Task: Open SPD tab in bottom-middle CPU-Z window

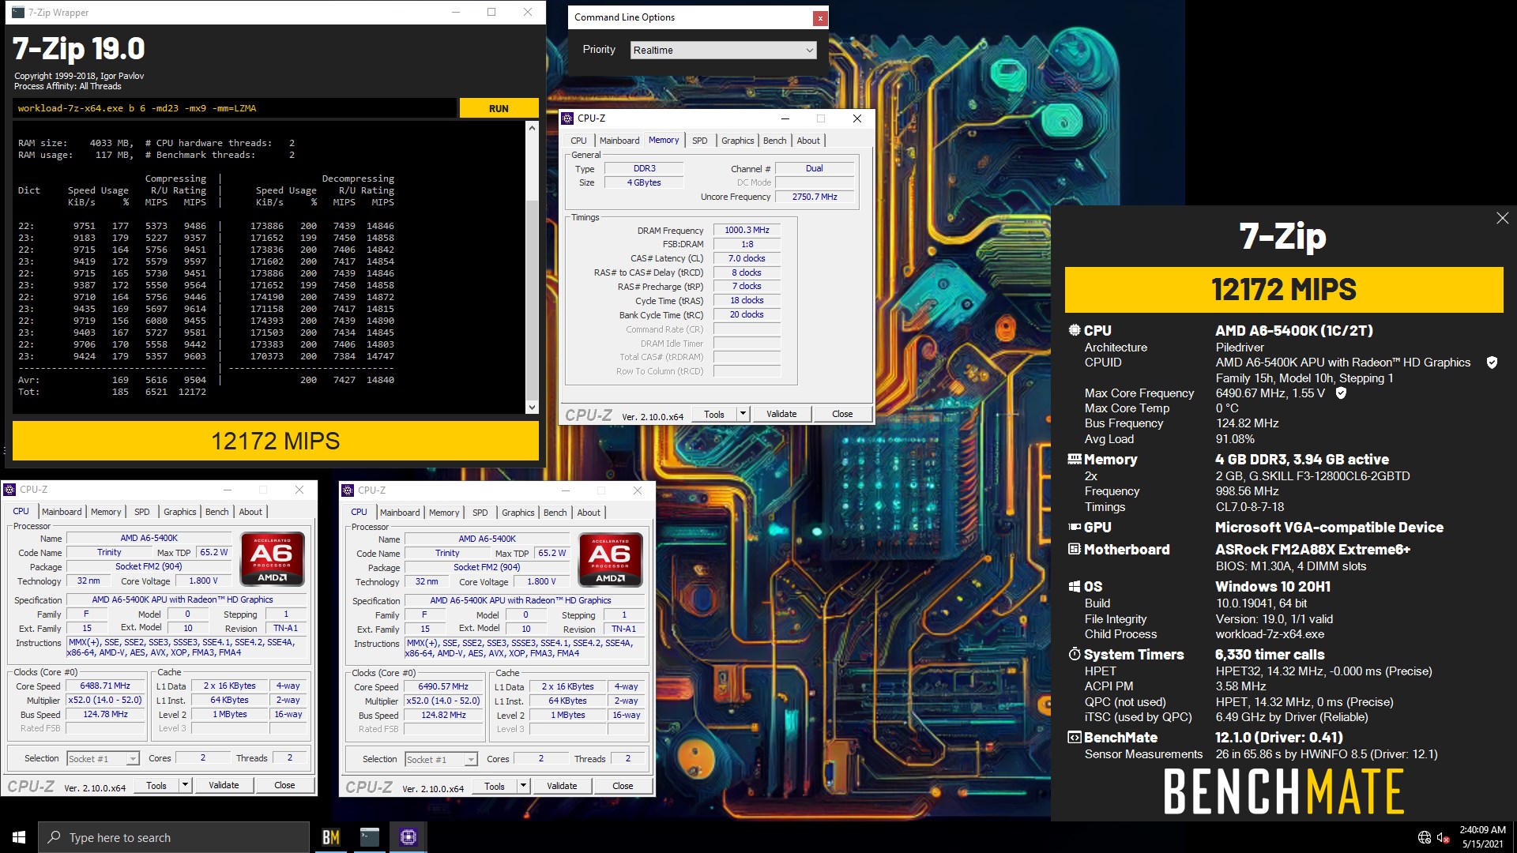Action: click(x=480, y=513)
